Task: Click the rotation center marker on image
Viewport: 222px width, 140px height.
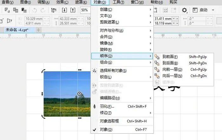Action: (80, 94)
